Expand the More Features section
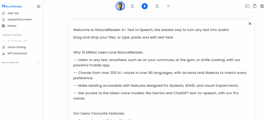Viewport: 266px width, 120px height. point(38,62)
